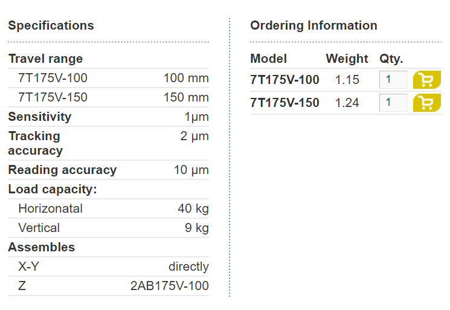Click the Sensitivity specification row
This screenshot has height=310, width=450.
tap(109, 117)
